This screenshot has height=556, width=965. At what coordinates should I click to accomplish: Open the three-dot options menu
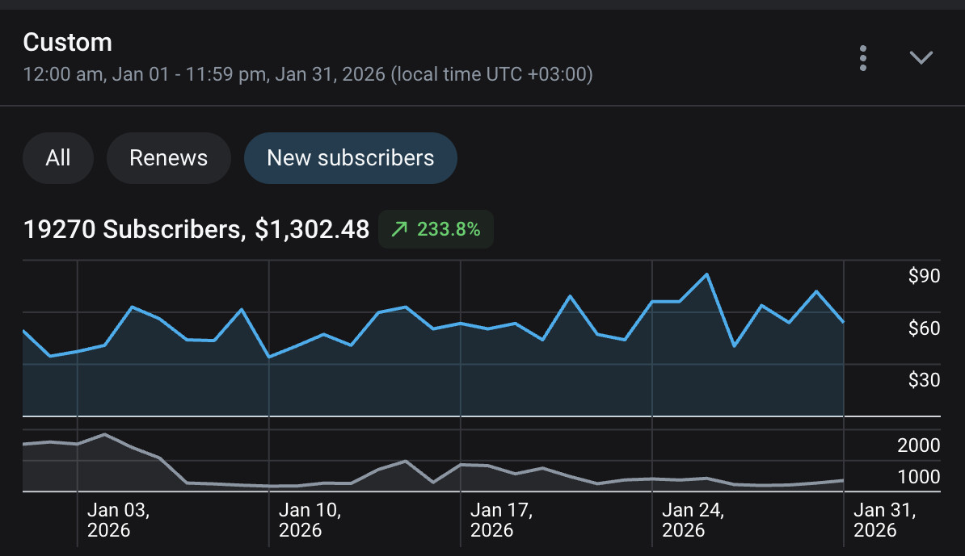[863, 58]
